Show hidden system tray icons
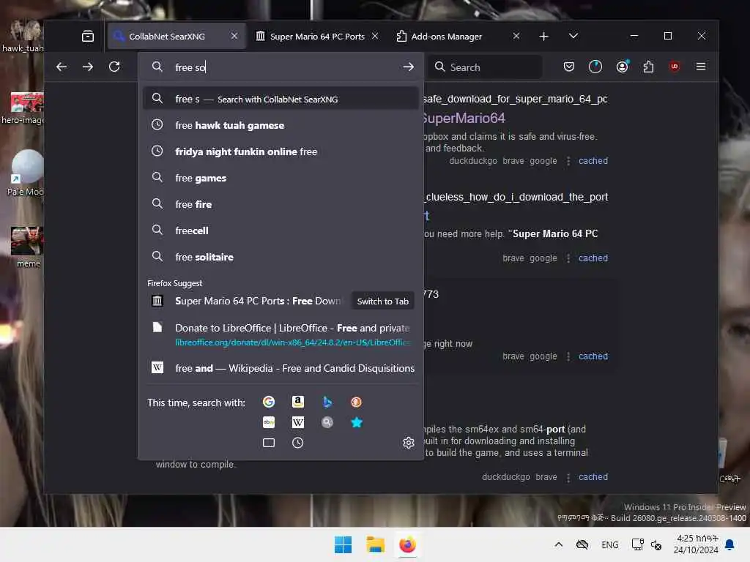This screenshot has height=562, width=750. coord(558,544)
